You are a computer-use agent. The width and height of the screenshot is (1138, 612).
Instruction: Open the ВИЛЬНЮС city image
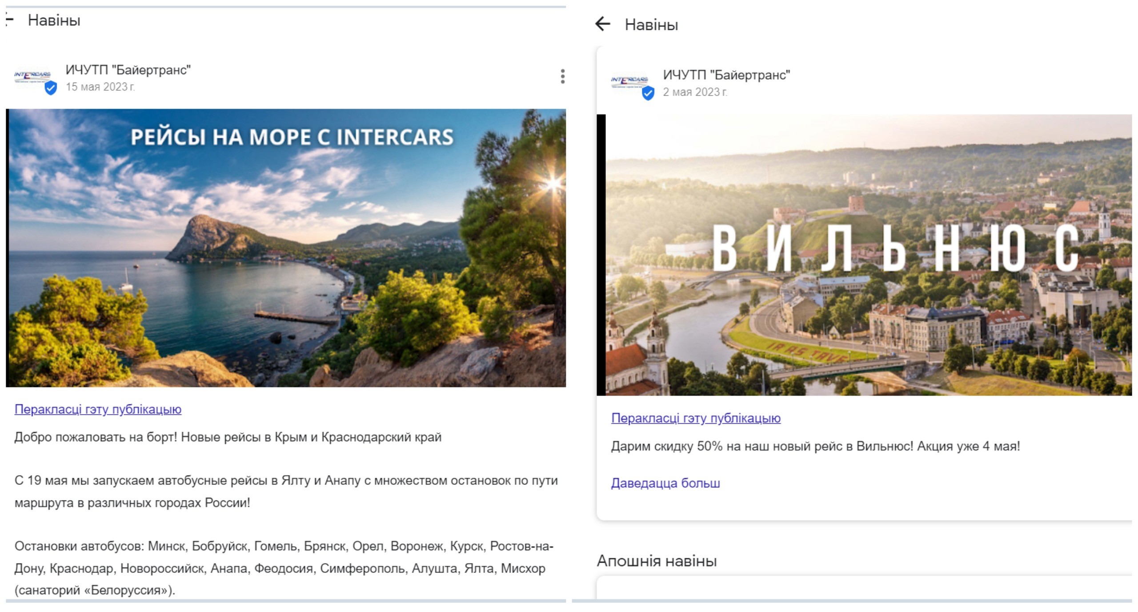pyautogui.click(x=864, y=255)
